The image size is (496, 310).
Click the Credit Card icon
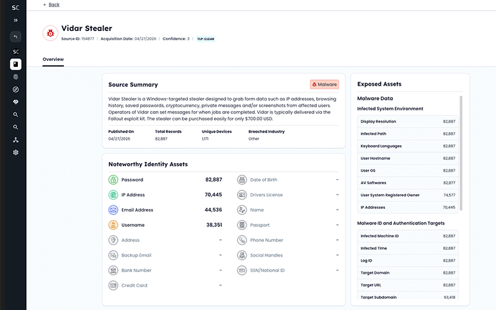[x=113, y=285]
